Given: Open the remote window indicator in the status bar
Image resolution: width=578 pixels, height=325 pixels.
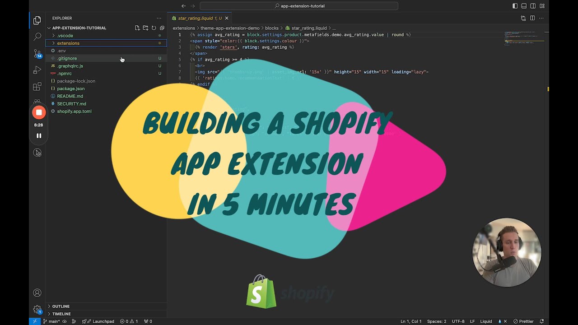Looking at the screenshot, I should [x=35, y=321].
